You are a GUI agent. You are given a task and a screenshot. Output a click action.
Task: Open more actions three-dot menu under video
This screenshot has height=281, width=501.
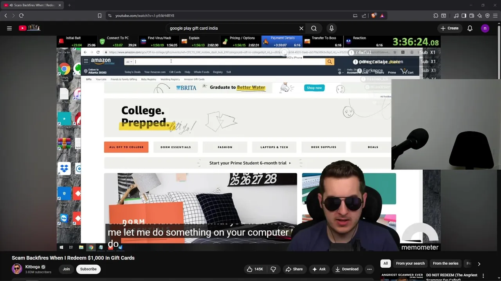tap(369, 269)
